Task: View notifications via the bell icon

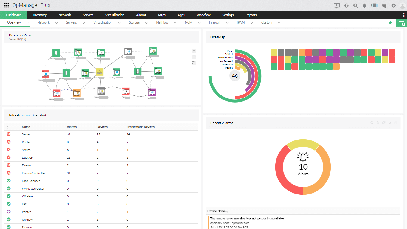Action: (x=365, y=5)
